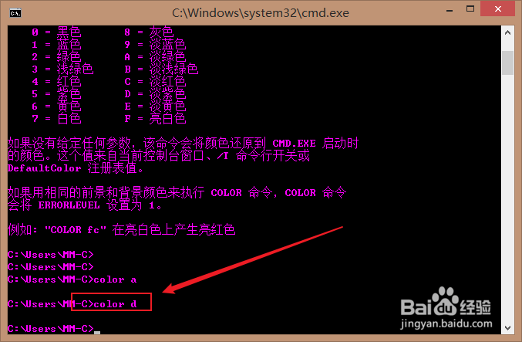Click the "color a" command line
Viewport: 522px width, 342px height.
72,279
